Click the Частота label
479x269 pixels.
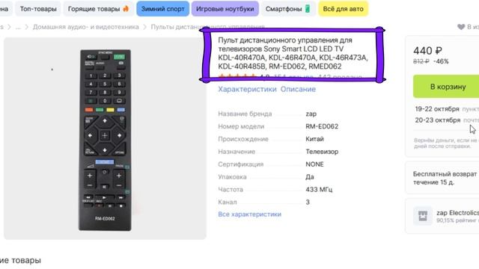tap(231, 189)
